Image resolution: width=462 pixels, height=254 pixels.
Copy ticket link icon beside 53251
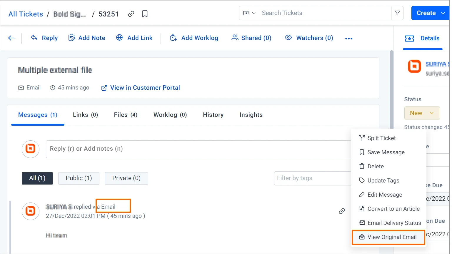[131, 14]
